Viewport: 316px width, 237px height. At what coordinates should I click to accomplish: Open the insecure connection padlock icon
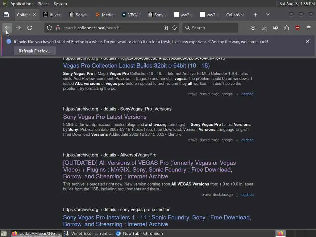coord(58,28)
